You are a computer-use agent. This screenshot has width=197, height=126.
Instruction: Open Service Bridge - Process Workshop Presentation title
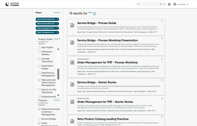(x=108, y=40)
